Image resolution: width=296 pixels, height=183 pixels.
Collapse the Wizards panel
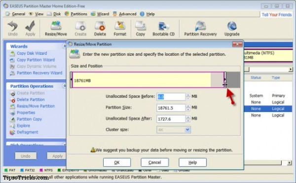(64, 46)
